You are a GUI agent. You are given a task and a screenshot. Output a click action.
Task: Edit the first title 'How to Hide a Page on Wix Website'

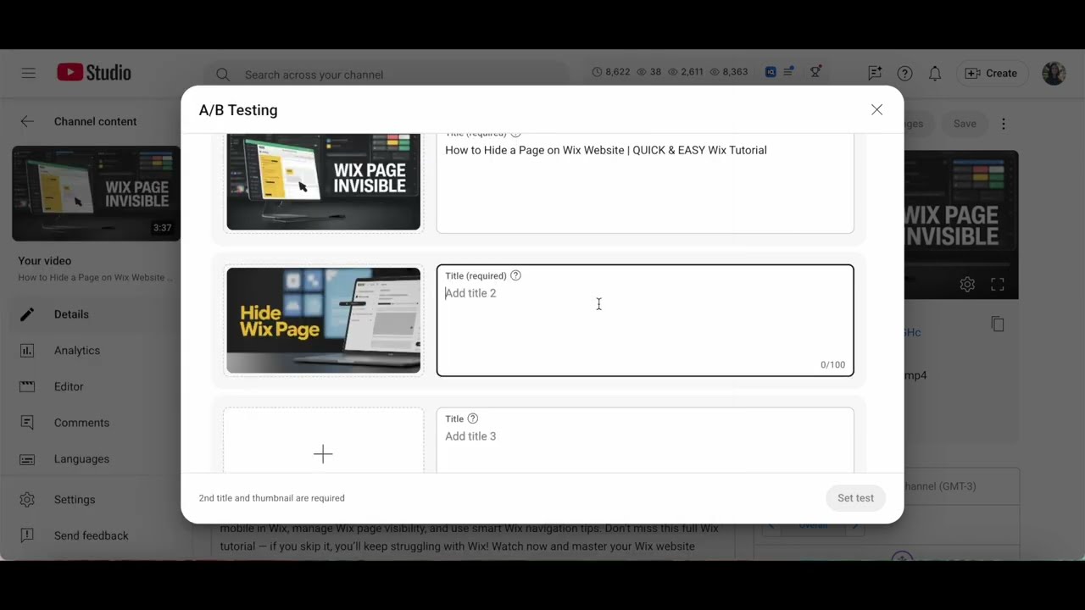pos(645,182)
